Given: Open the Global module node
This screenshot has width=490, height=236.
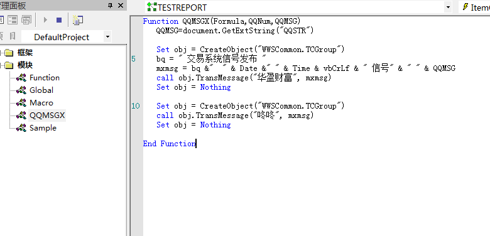Looking at the screenshot, I should (x=35, y=90).
